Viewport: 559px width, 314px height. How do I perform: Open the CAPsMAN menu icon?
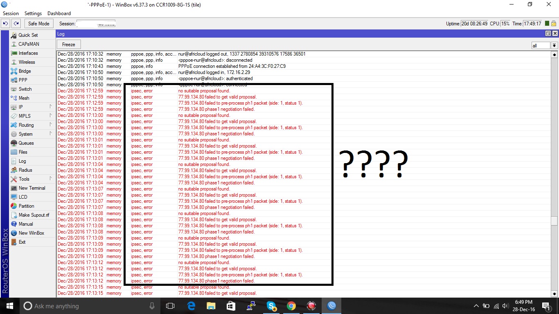point(14,44)
